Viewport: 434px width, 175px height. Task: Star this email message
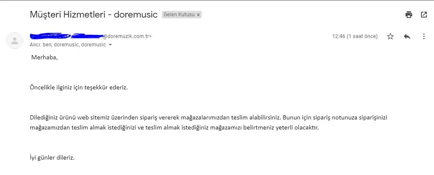[x=390, y=36]
